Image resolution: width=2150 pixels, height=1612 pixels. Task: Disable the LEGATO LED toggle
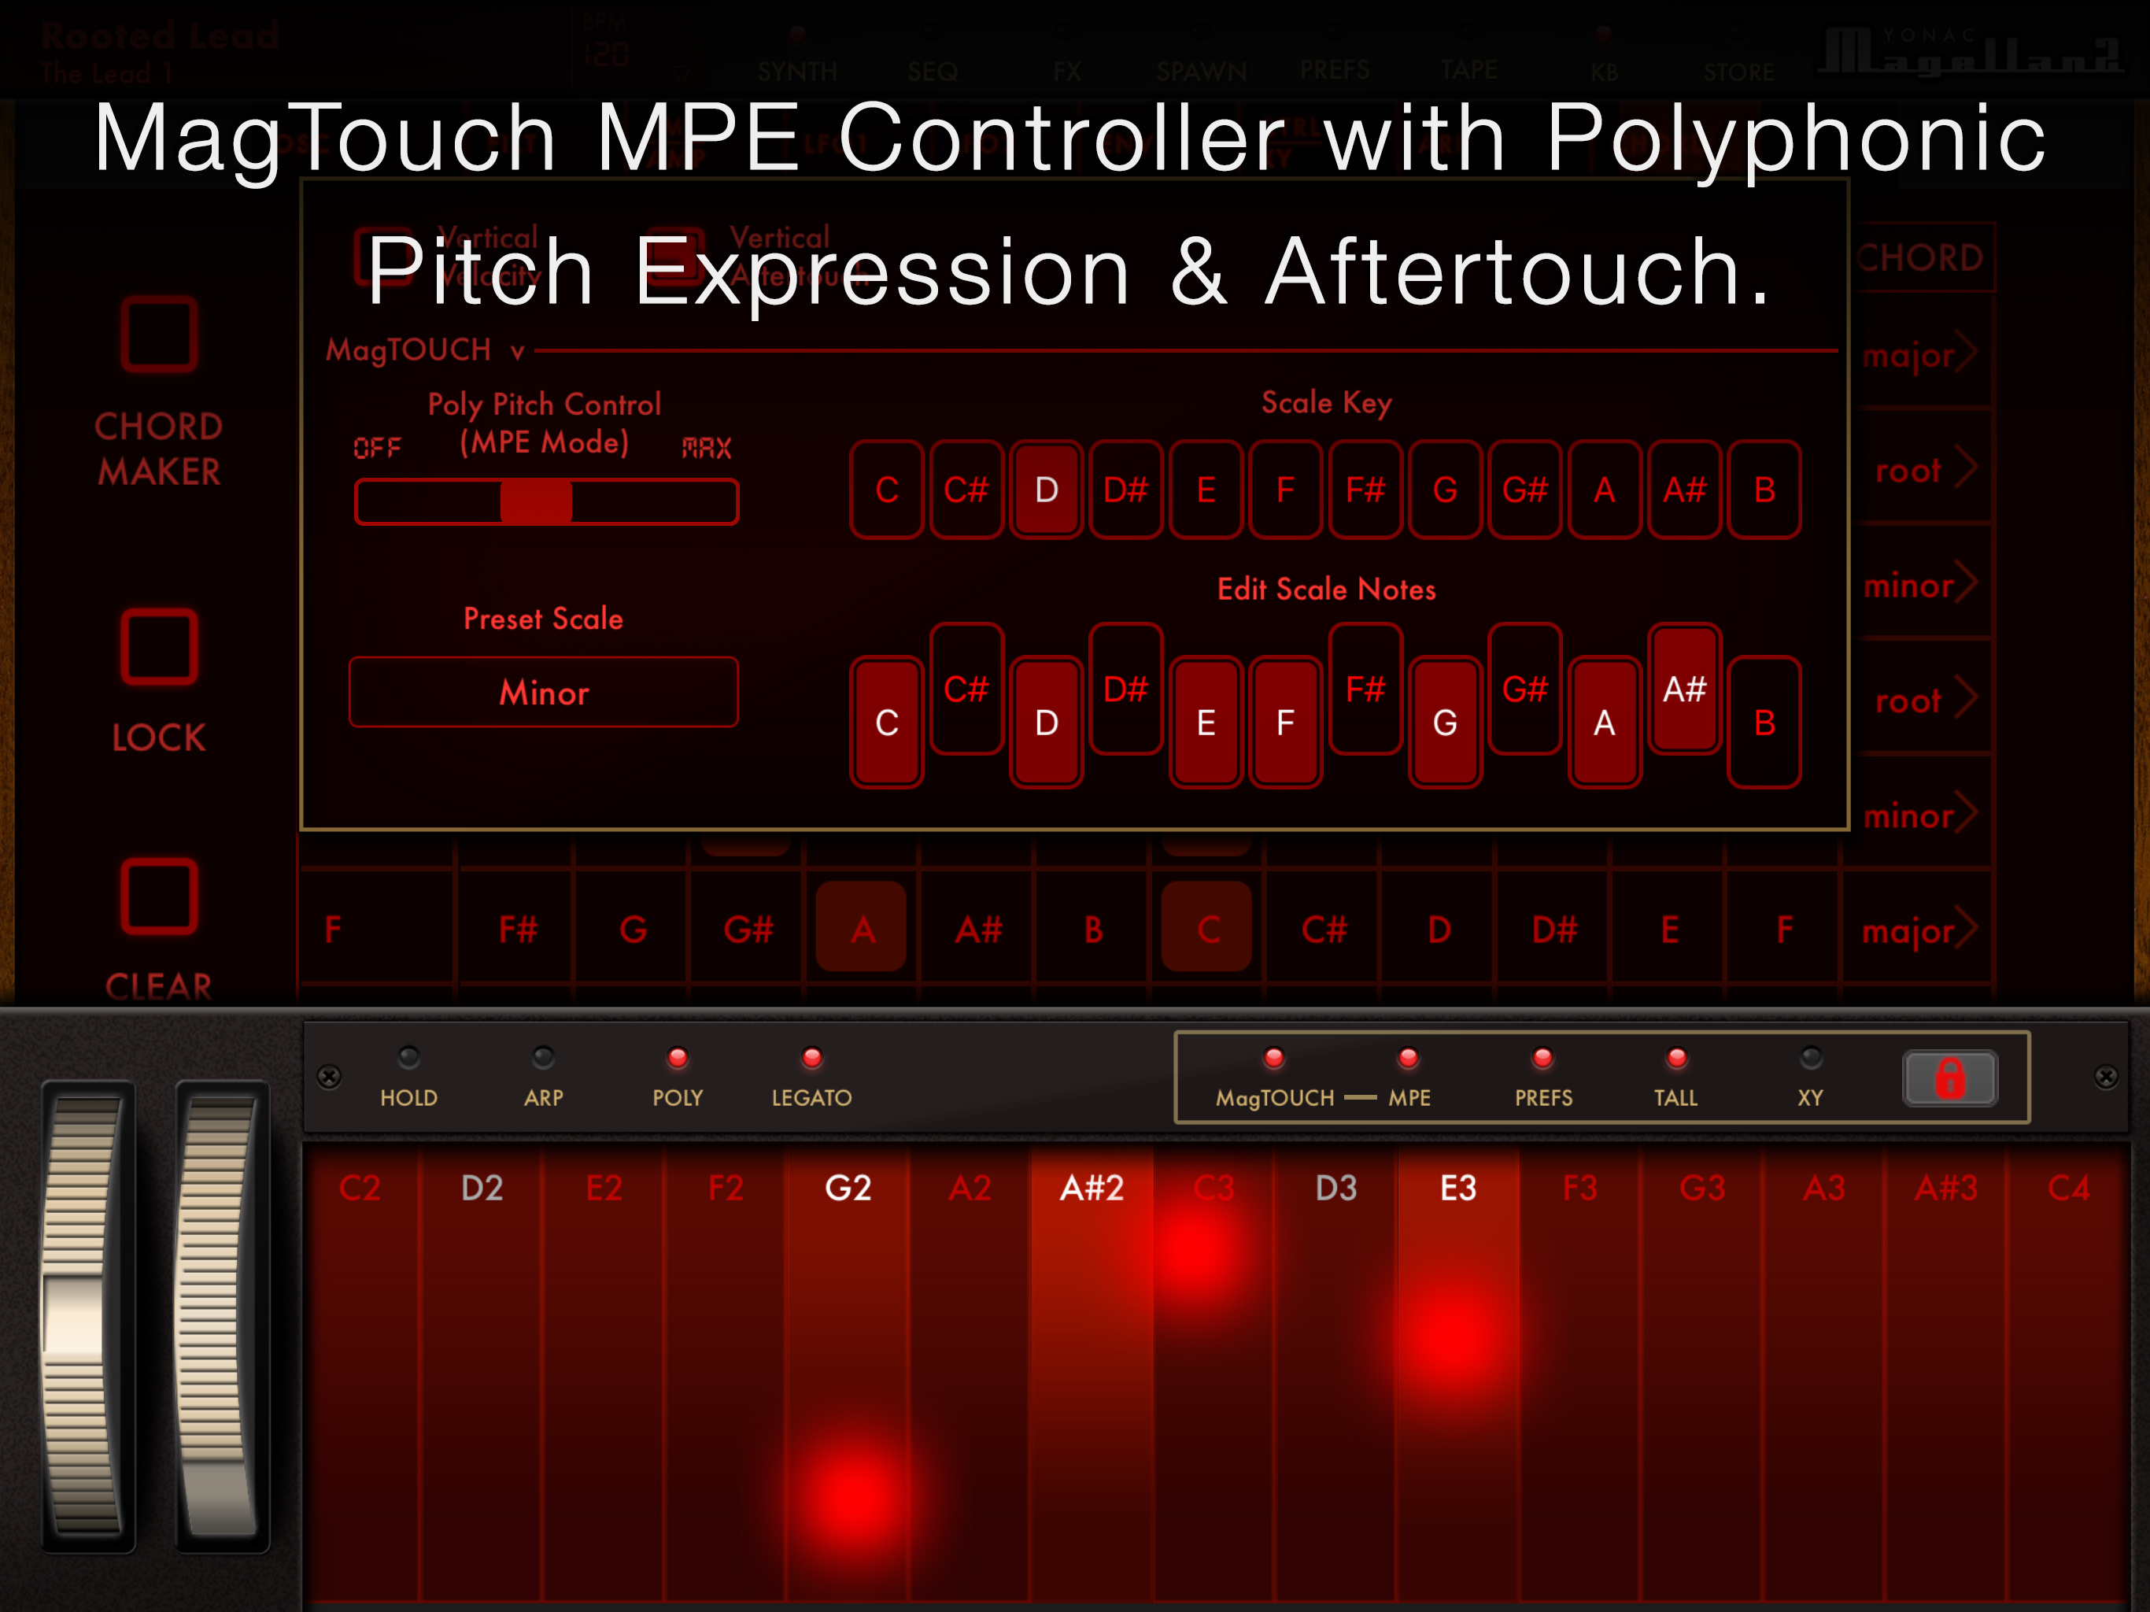(811, 1058)
